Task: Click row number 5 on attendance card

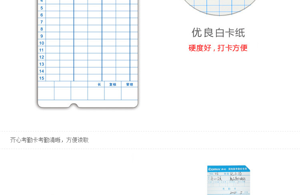Action: [42, 8]
